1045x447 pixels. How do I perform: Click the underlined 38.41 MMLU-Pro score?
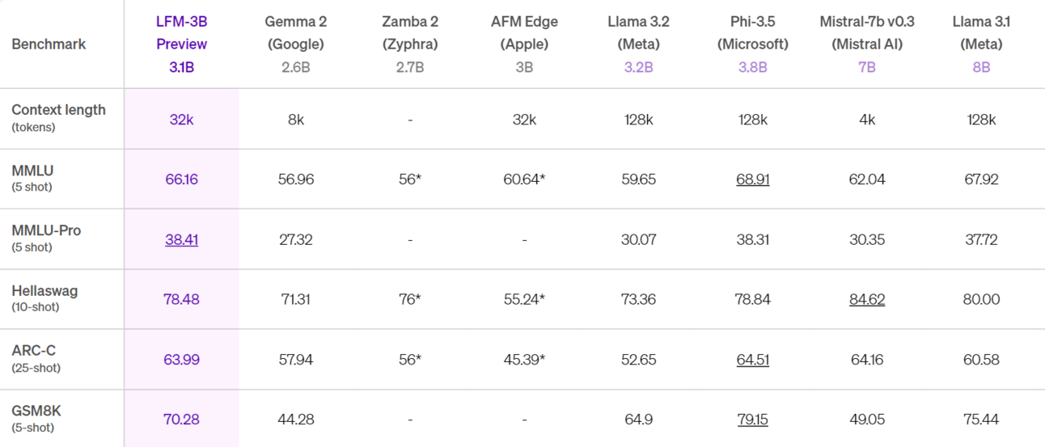point(181,239)
